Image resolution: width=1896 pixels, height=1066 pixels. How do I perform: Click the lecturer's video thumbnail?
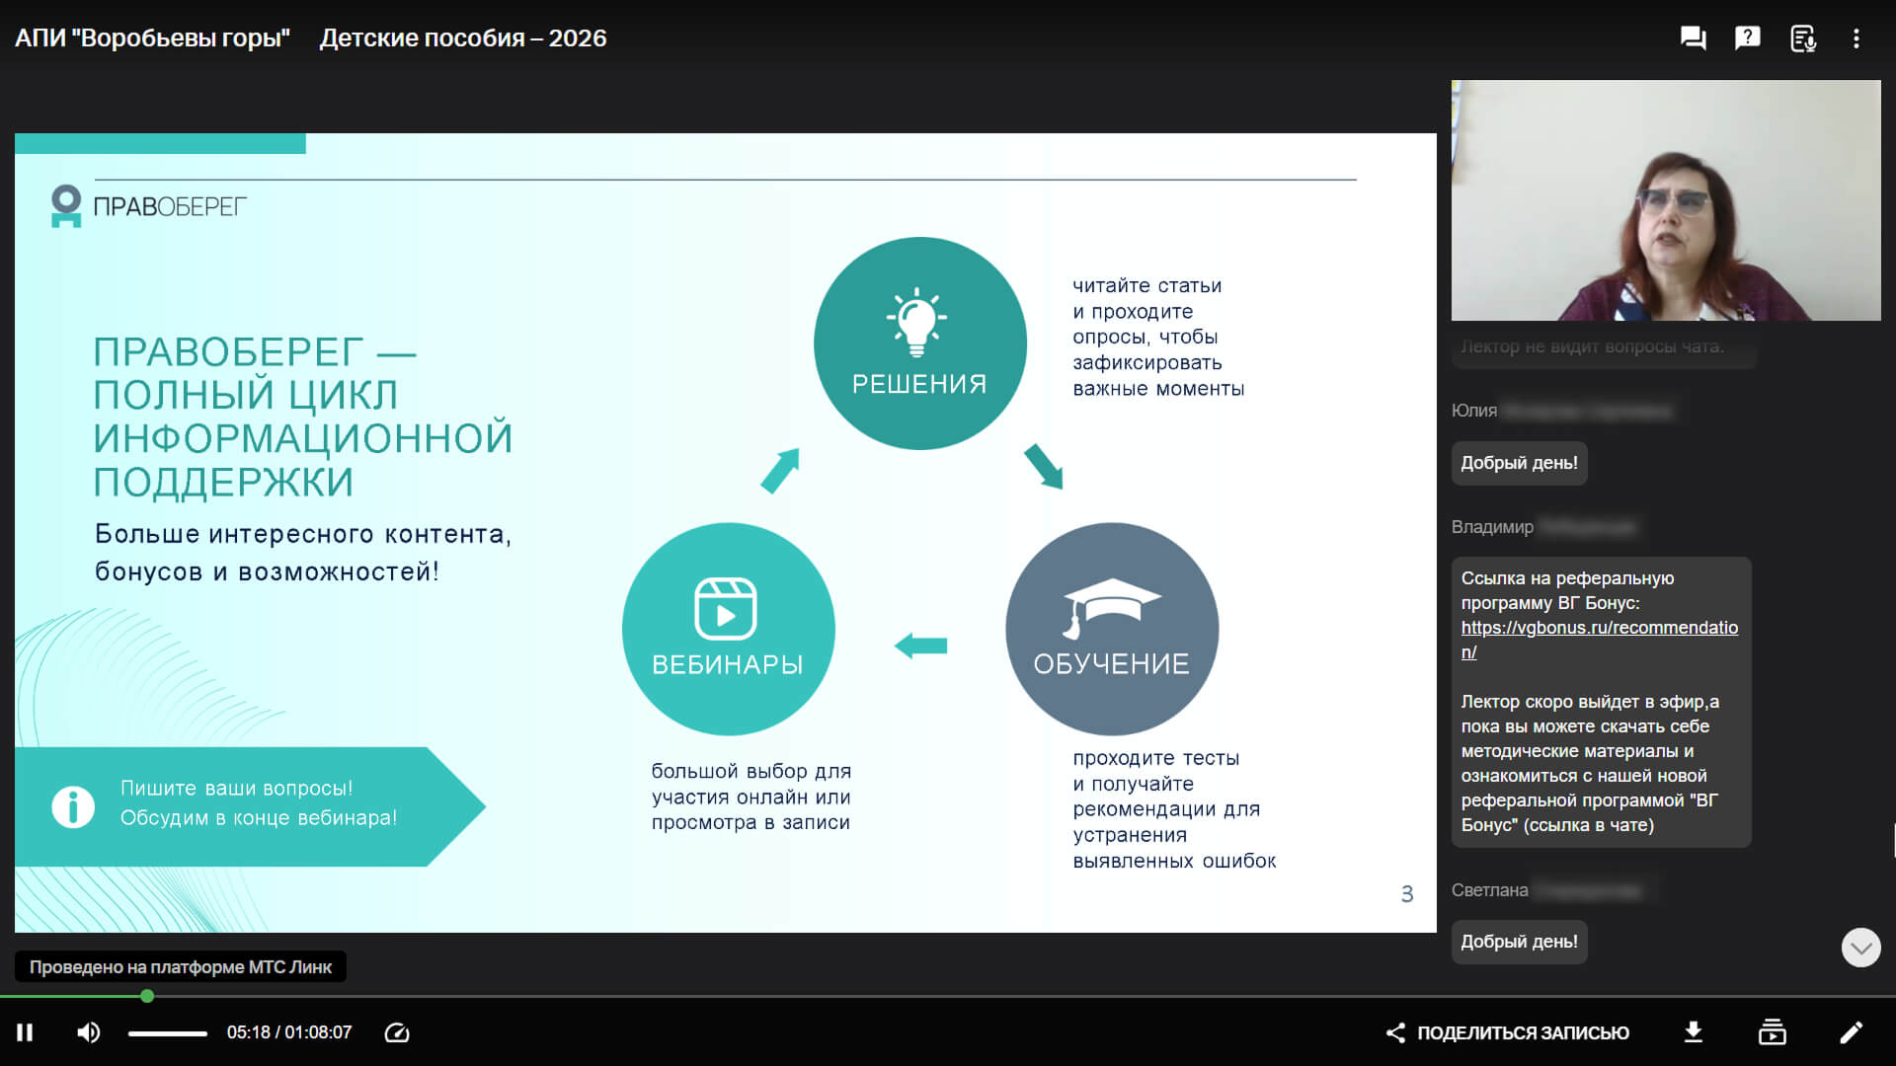(x=1665, y=200)
